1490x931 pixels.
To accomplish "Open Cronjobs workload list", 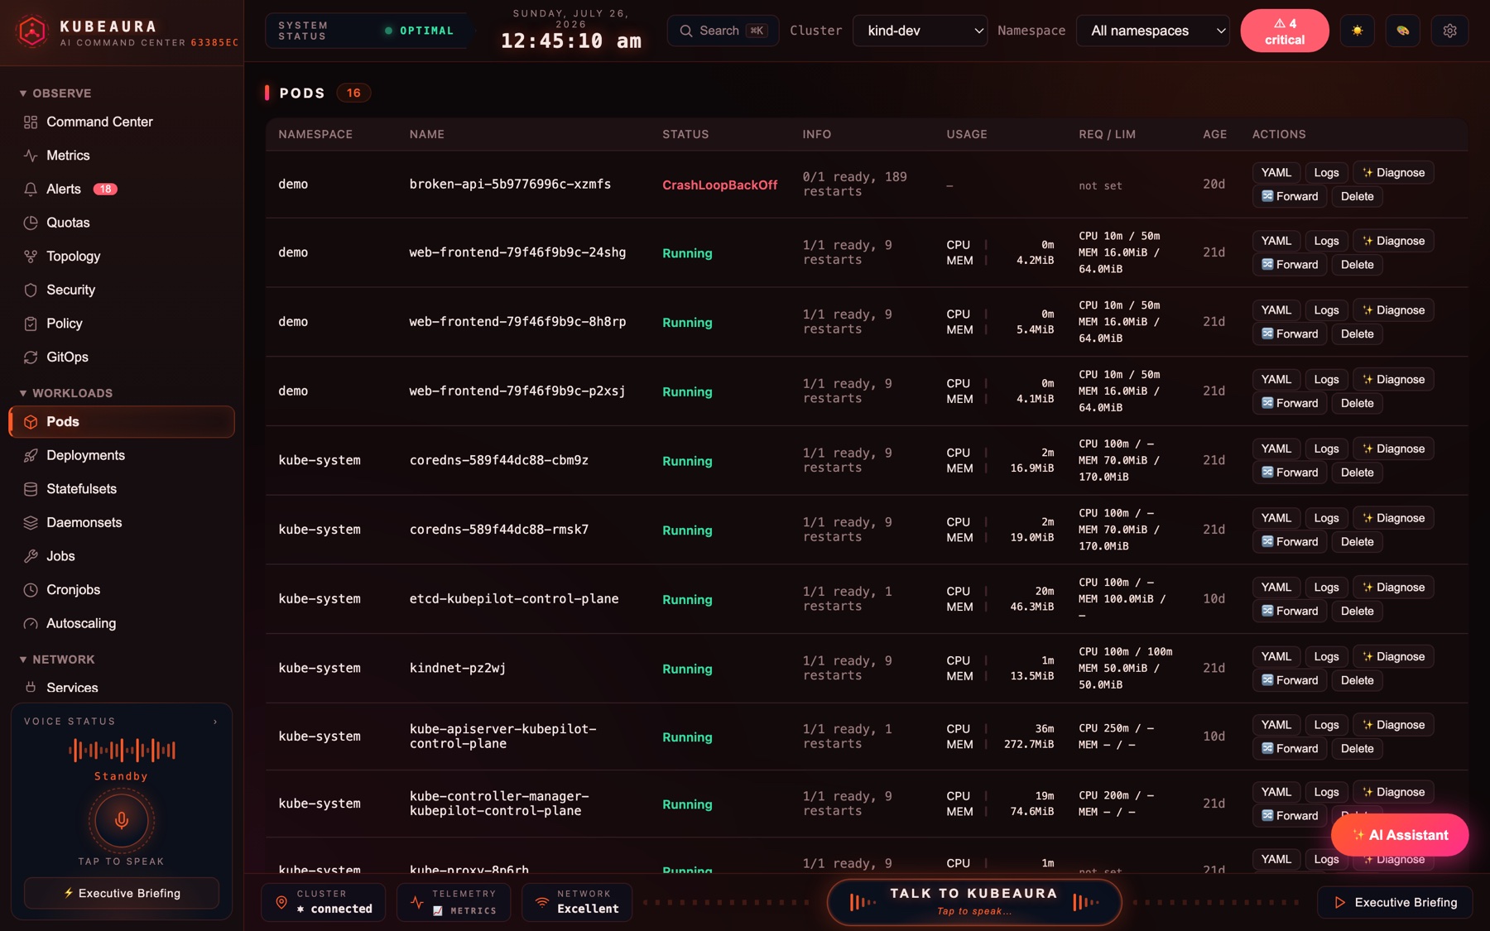I will coord(121,590).
